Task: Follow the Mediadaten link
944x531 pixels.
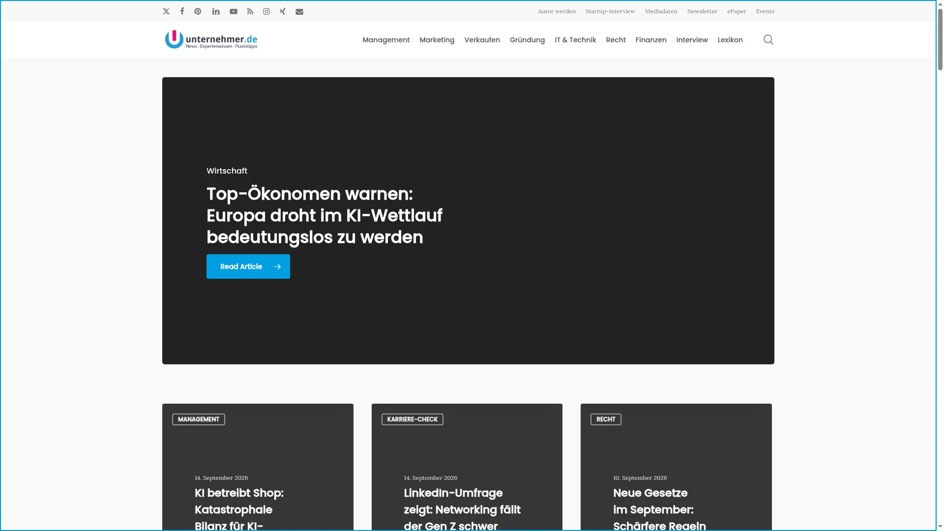Action: click(x=661, y=11)
